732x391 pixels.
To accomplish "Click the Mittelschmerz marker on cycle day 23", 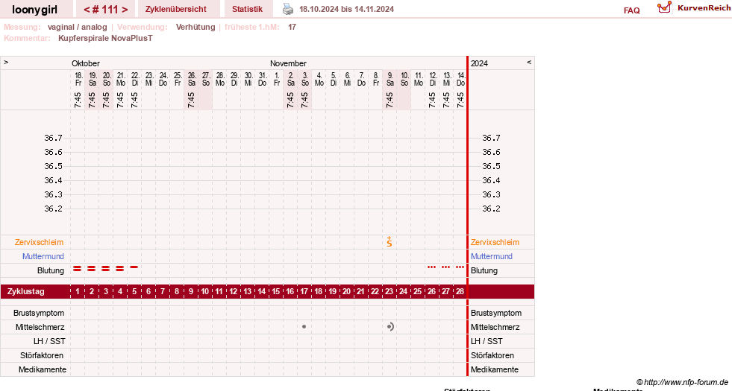I will point(390,327).
